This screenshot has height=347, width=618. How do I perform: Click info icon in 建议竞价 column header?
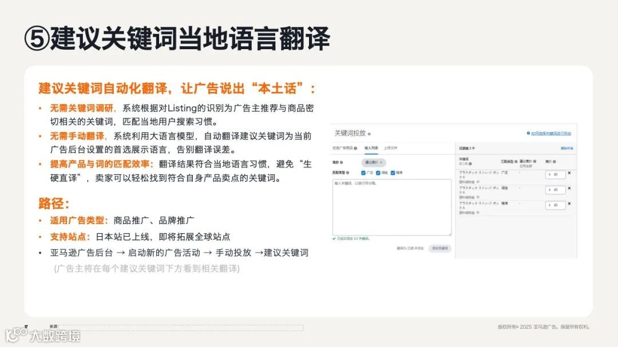[534, 161]
